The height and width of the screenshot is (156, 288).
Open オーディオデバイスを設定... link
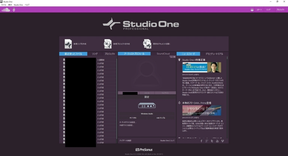click(x=128, y=122)
